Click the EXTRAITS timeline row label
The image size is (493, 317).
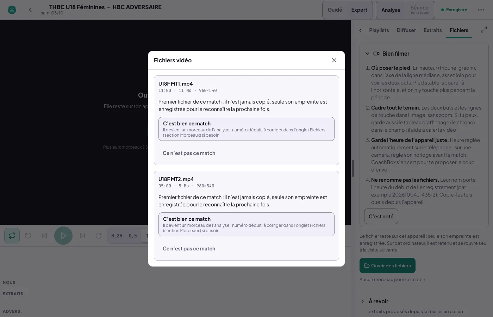13,294
